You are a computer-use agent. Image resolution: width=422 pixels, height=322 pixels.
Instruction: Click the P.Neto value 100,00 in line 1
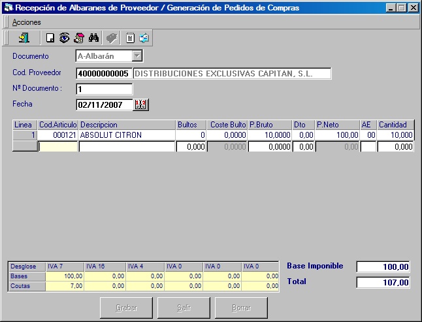337,135
